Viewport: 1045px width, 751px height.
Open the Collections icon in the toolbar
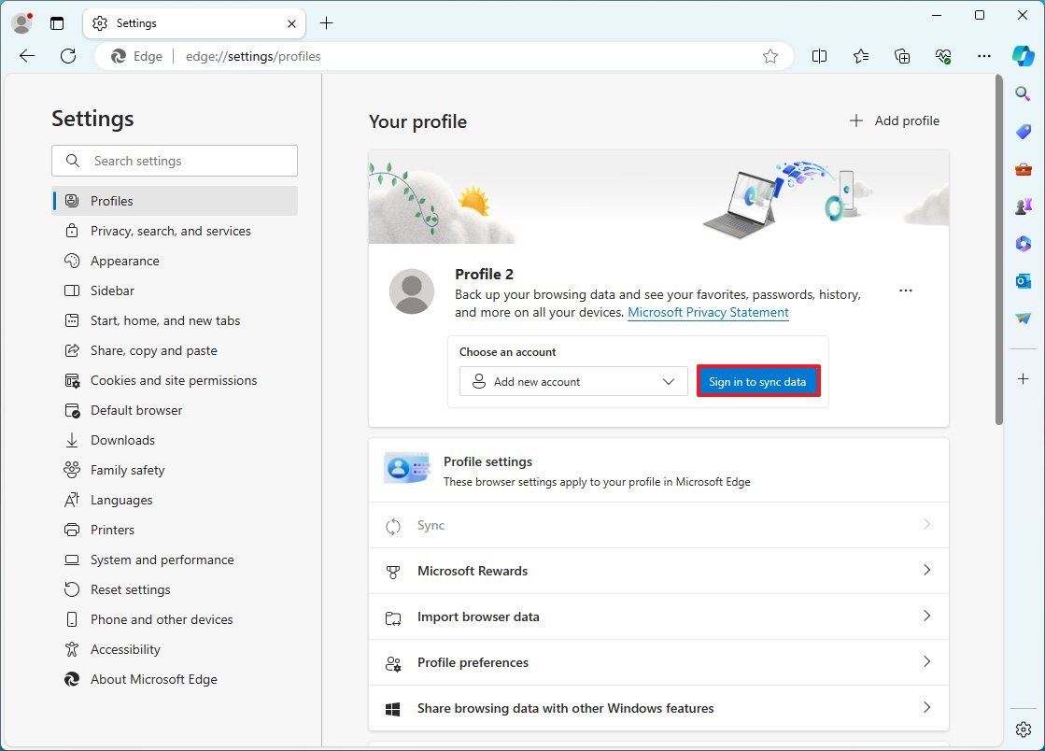pos(902,56)
